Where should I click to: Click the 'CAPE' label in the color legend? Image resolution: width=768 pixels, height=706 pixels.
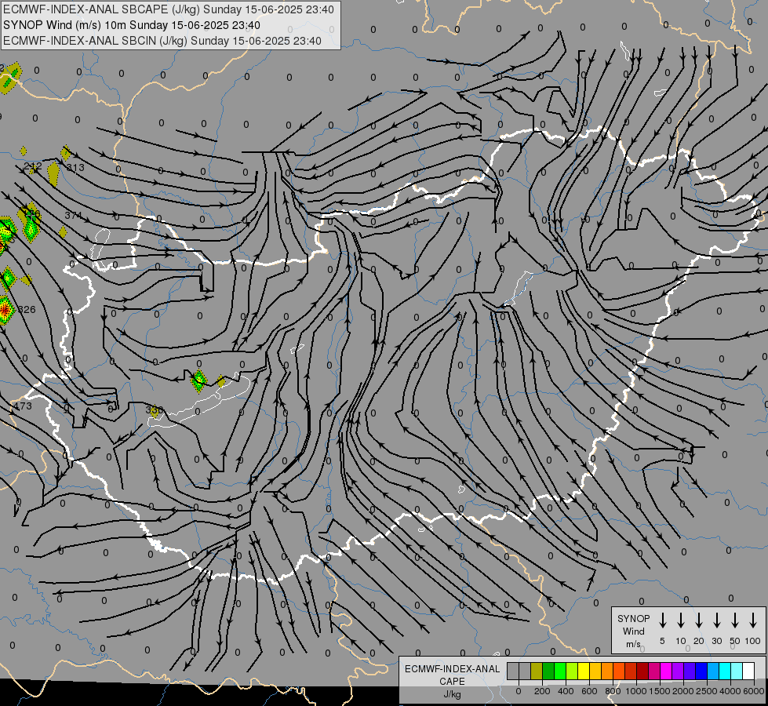[452, 682]
